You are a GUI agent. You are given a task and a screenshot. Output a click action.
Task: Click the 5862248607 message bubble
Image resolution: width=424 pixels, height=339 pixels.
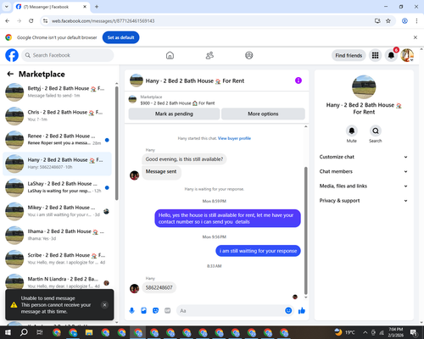point(159,287)
